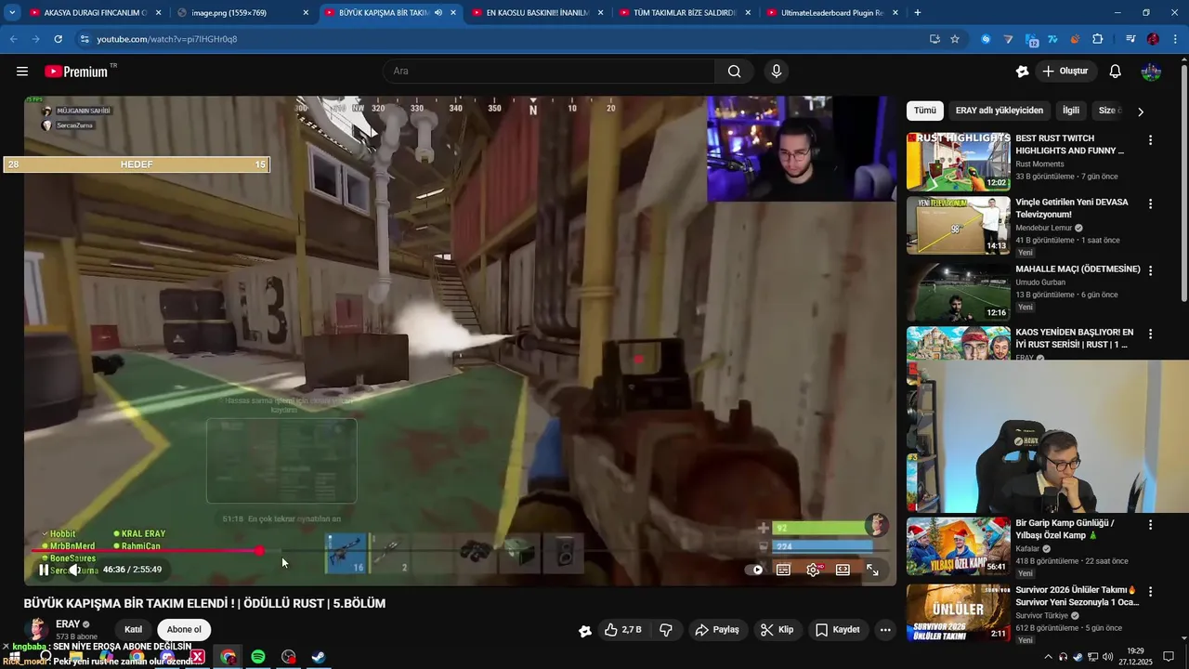Open taskbar clock 19:29
The width and height of the screenshot is (1189, 669).
click(1135, 657)
